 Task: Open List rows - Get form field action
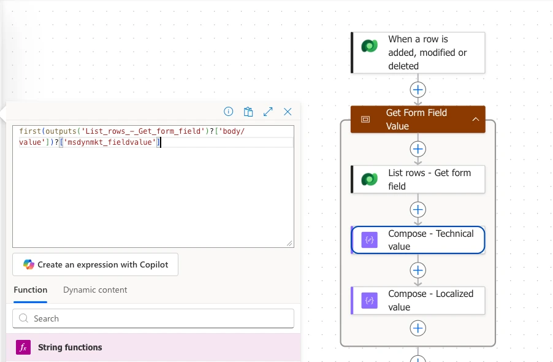pyautogui.click(x=418, y=179)
